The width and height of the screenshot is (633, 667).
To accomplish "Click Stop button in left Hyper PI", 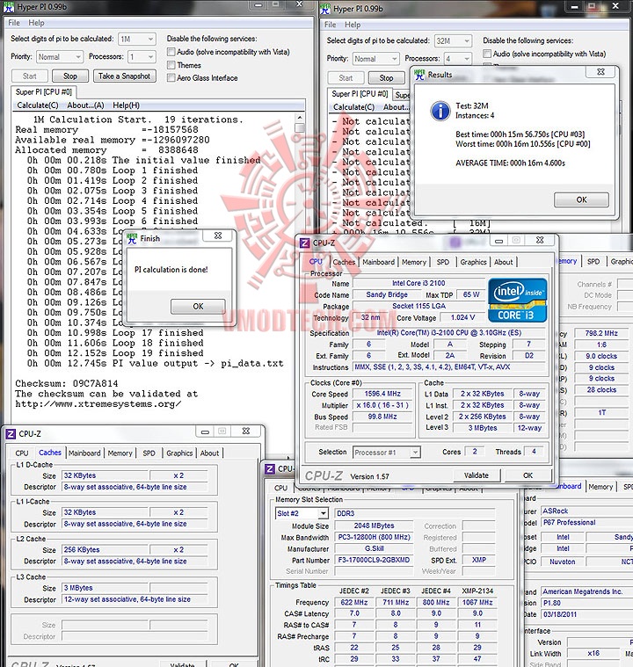I will (70, 76).
